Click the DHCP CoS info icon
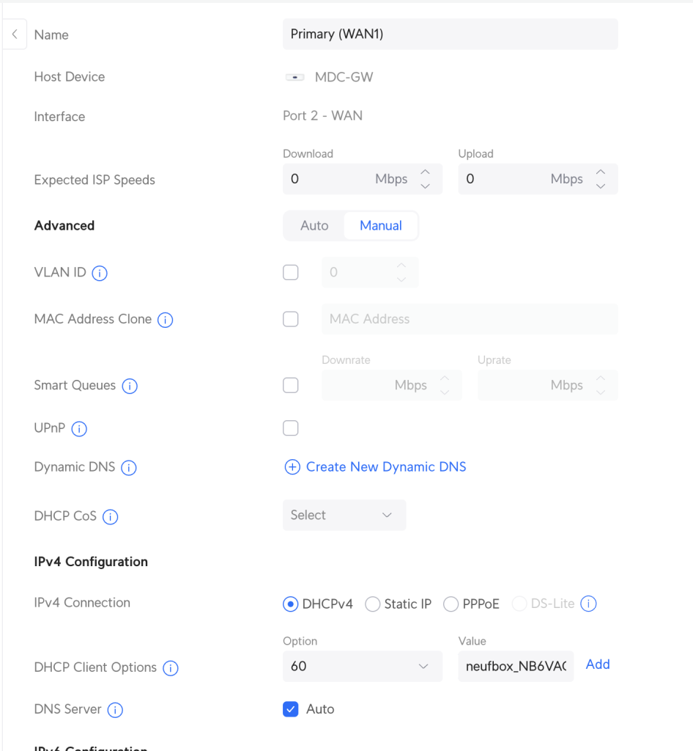Screen dimensions: 693x751 [111, 516]
